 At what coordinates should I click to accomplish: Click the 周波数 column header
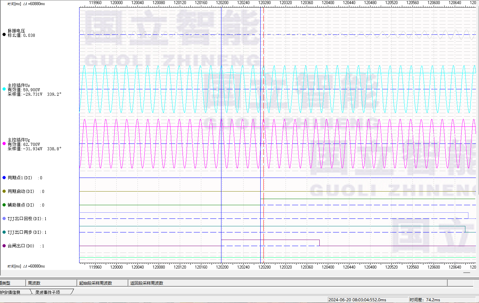click(x=34, y=283)
